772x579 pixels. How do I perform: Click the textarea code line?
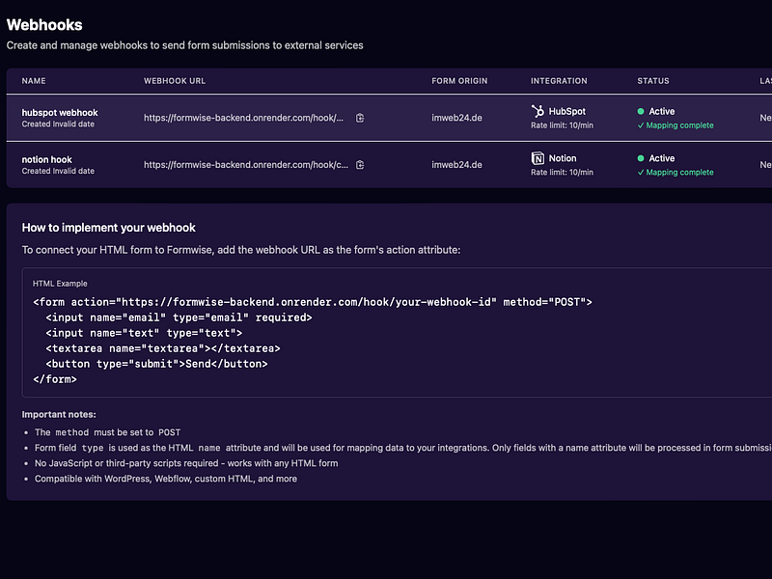[x=163, y=348]
